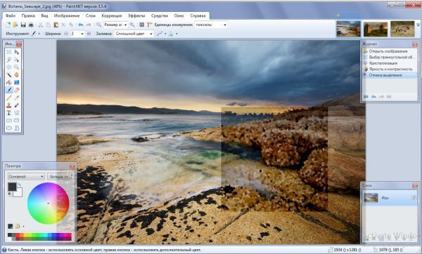Image resolution: width=422 pixels, height=254 pixels.
Task: Pick the Clone Stamp tool
Action: (9, 105)
